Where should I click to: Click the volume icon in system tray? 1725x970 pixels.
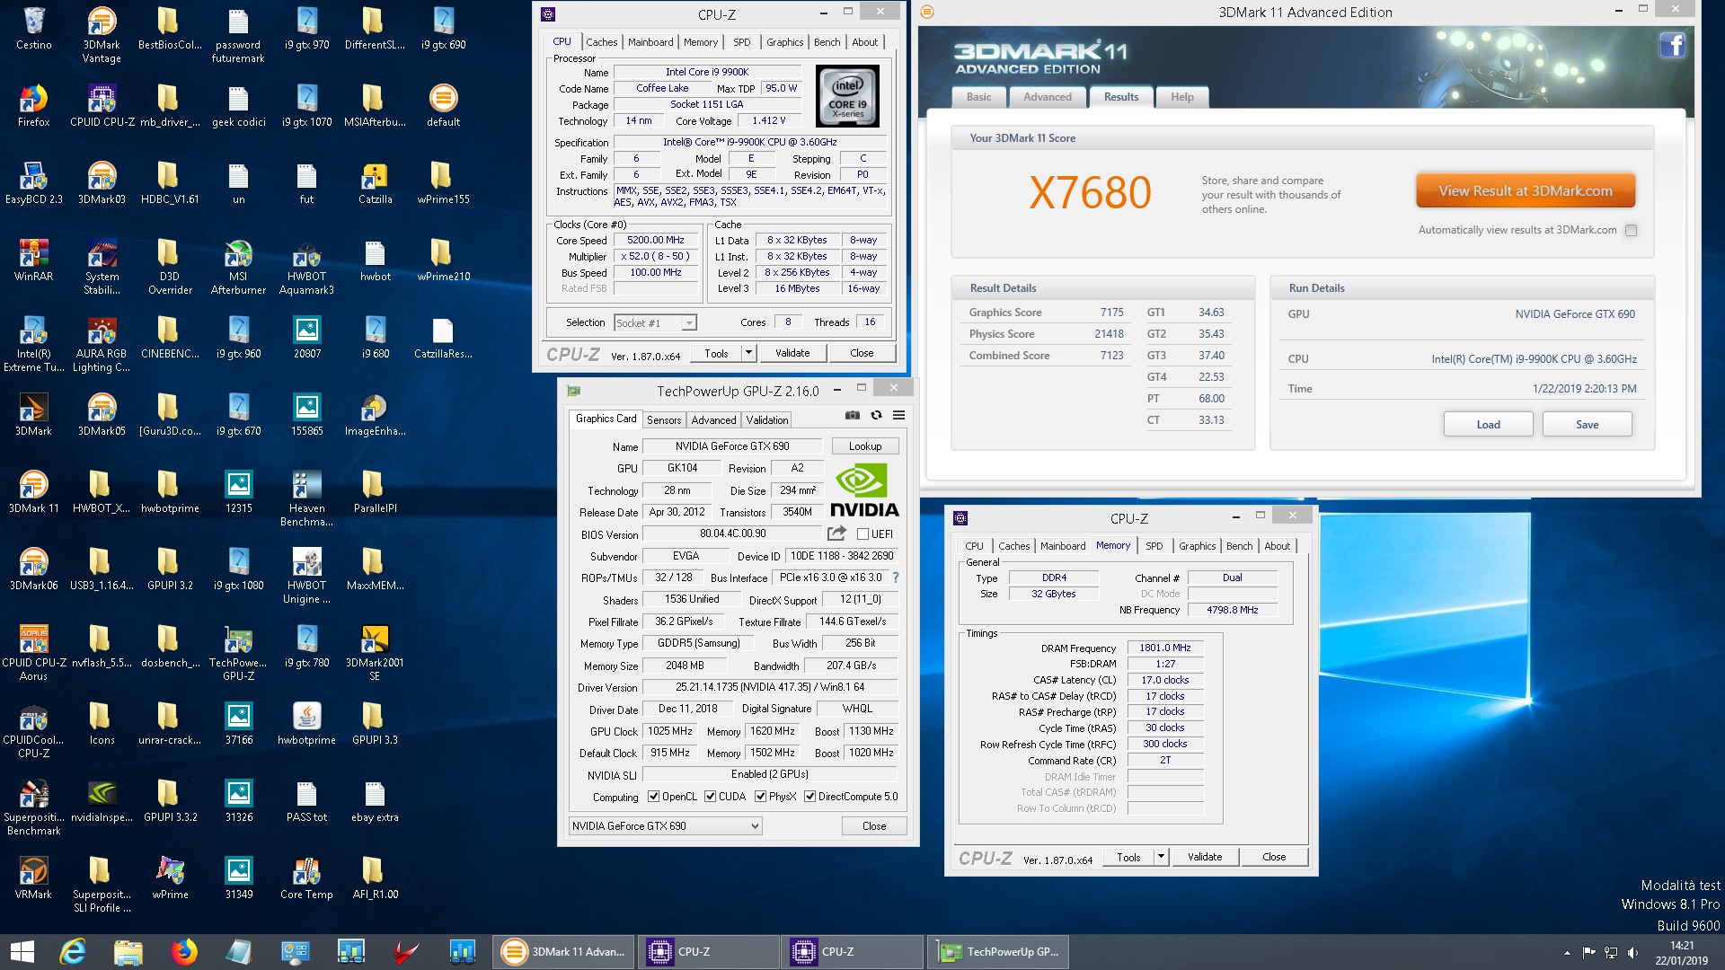tap(1632, 952)
